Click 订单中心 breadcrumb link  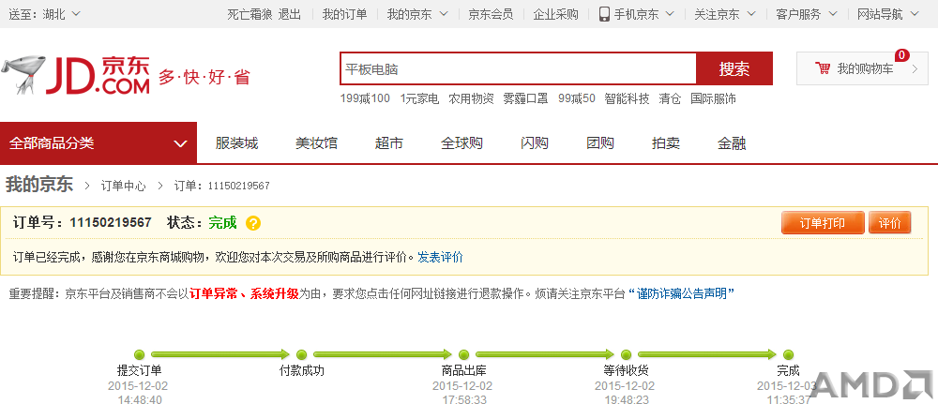123,186
